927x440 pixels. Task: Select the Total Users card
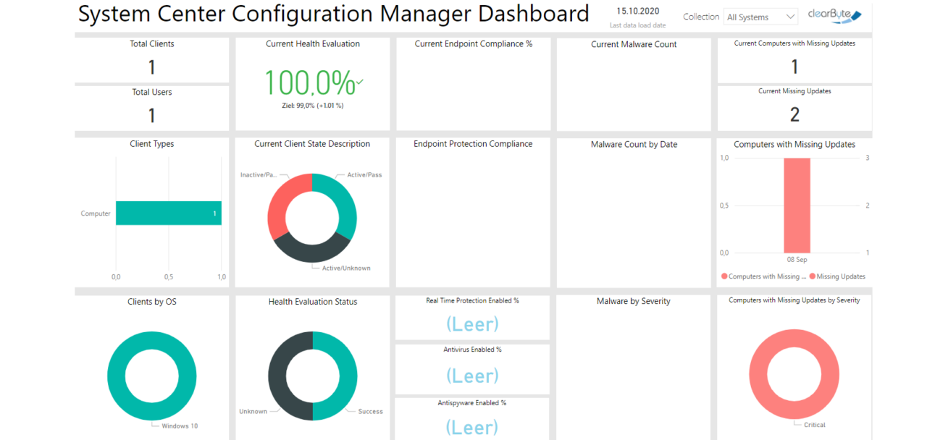[151, 107]
